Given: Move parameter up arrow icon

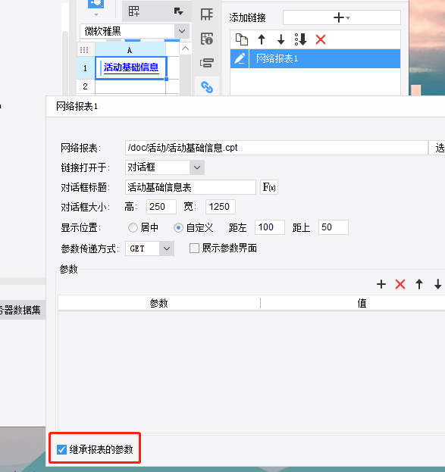Looking at the screenshot, I should click(x=419, y=284).
